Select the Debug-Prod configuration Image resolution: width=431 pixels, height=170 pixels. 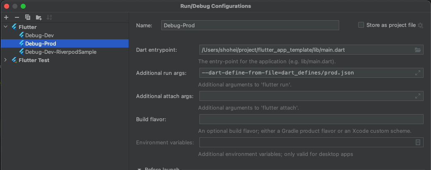[41, 43]
